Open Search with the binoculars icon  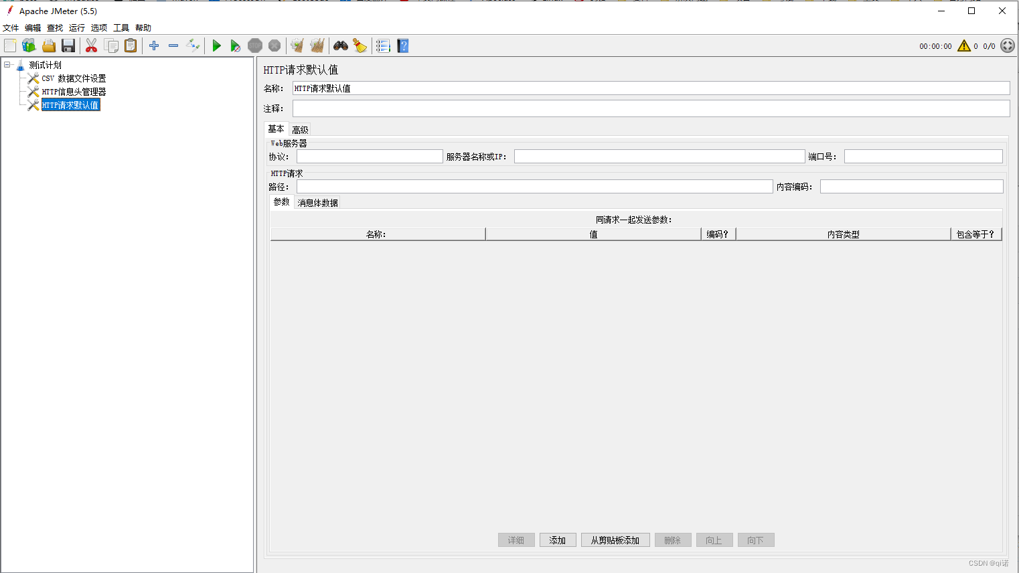click(341, 46)
